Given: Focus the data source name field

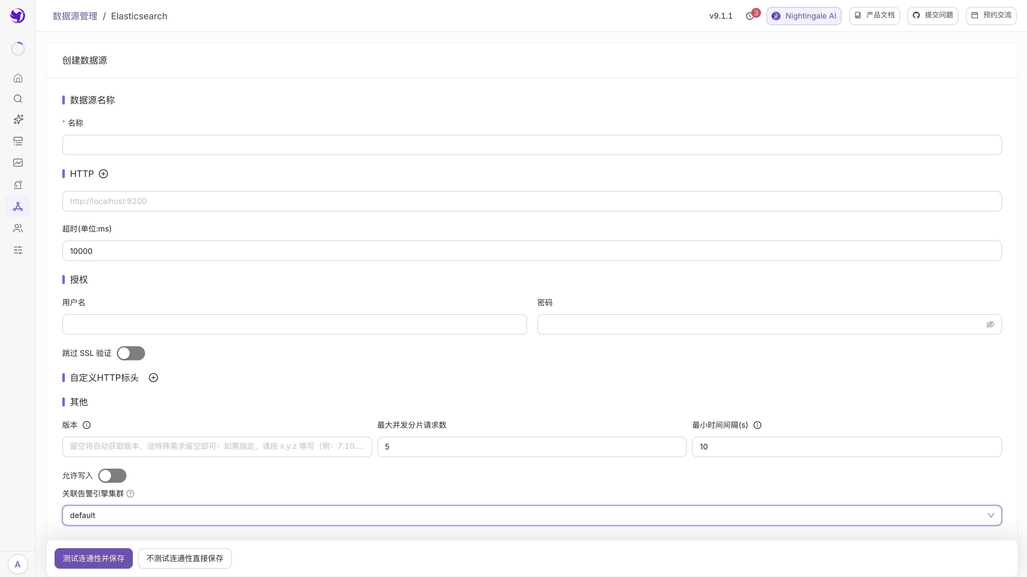Looking at the screenshot, I should 532,145.
